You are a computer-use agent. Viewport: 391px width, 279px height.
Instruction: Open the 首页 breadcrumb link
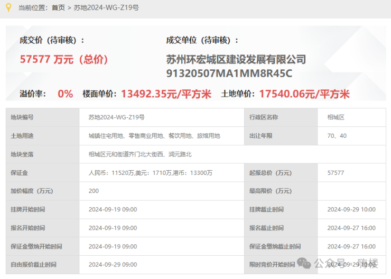tap(58, 8)
